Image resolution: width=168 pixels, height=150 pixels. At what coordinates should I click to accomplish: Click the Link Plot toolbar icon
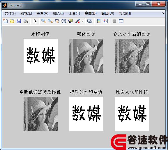point(90,21)
